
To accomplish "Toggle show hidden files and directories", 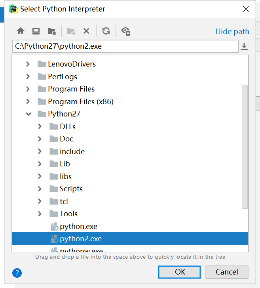I will point(126,31).
